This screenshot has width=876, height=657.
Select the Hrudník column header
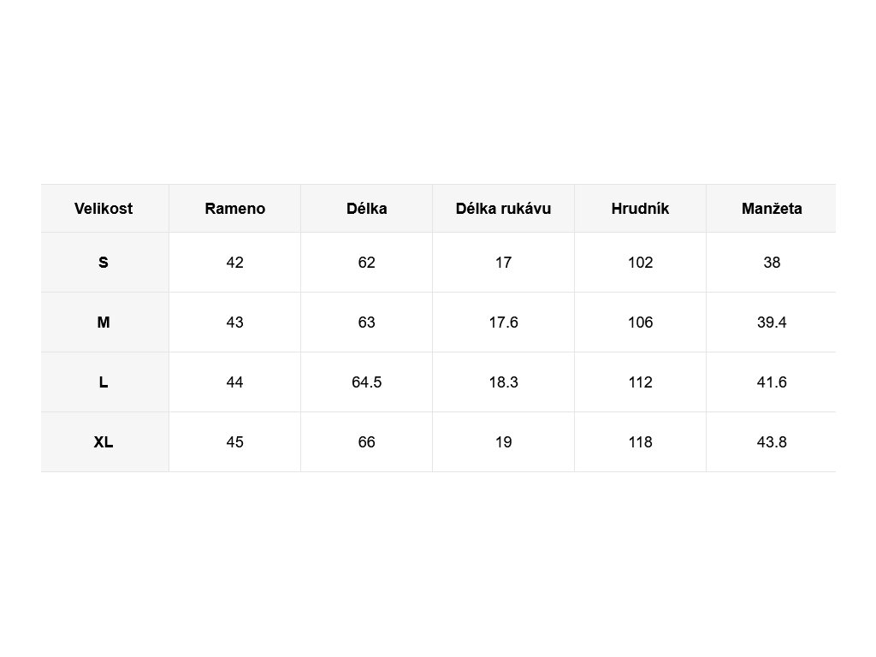pyautogui.click(x=640, y=209)
